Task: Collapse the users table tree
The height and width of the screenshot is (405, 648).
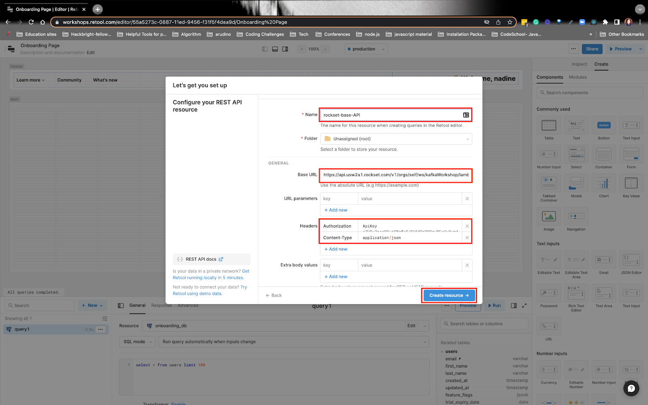Action: pyautogui.click(x=442, y=352)
